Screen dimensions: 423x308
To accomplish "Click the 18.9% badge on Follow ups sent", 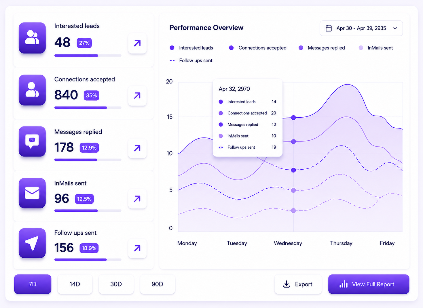I will [89, 248].
